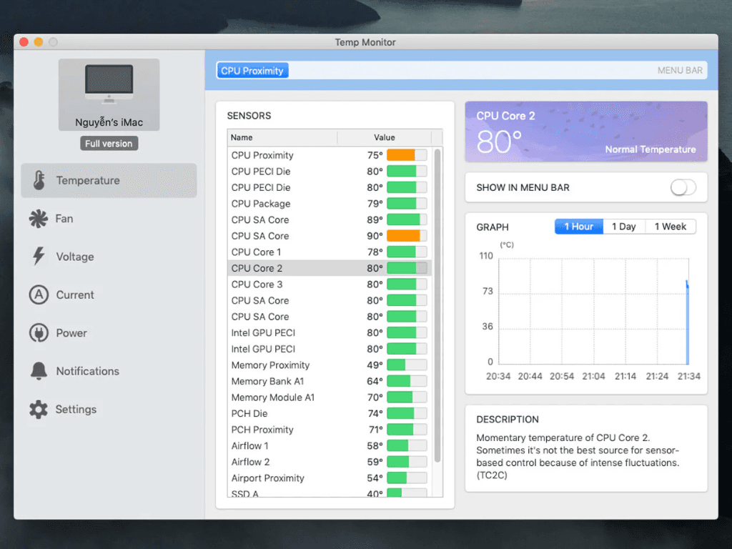Click the CPU Proximity menu bar tag
Image resolution: width=732 pixels, height=549 pixels.
pos(252,71)
